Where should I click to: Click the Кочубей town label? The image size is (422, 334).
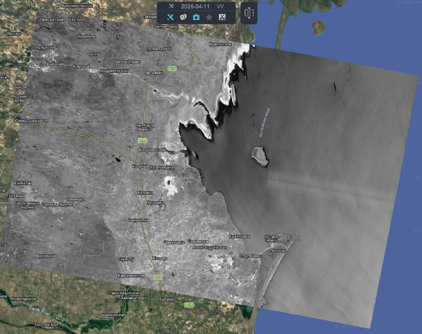(x=140, y=167)
